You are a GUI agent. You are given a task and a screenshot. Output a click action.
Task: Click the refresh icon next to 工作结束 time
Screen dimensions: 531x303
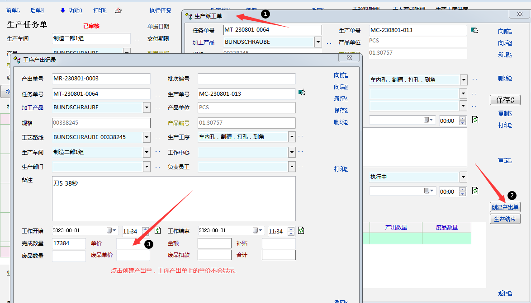301,231
